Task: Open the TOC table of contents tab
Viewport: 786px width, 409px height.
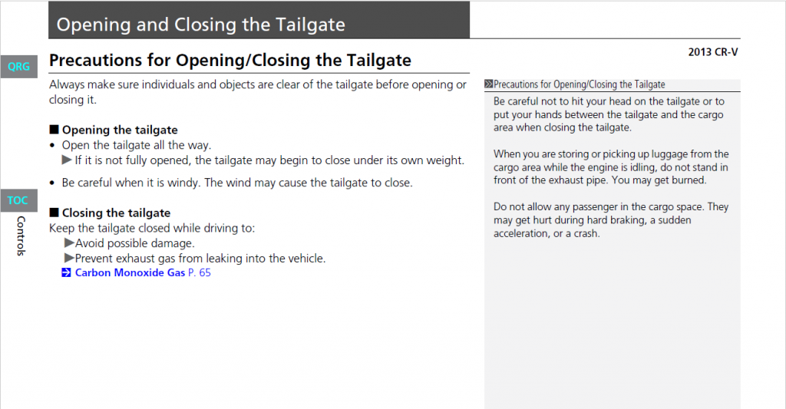Action: 18,200
